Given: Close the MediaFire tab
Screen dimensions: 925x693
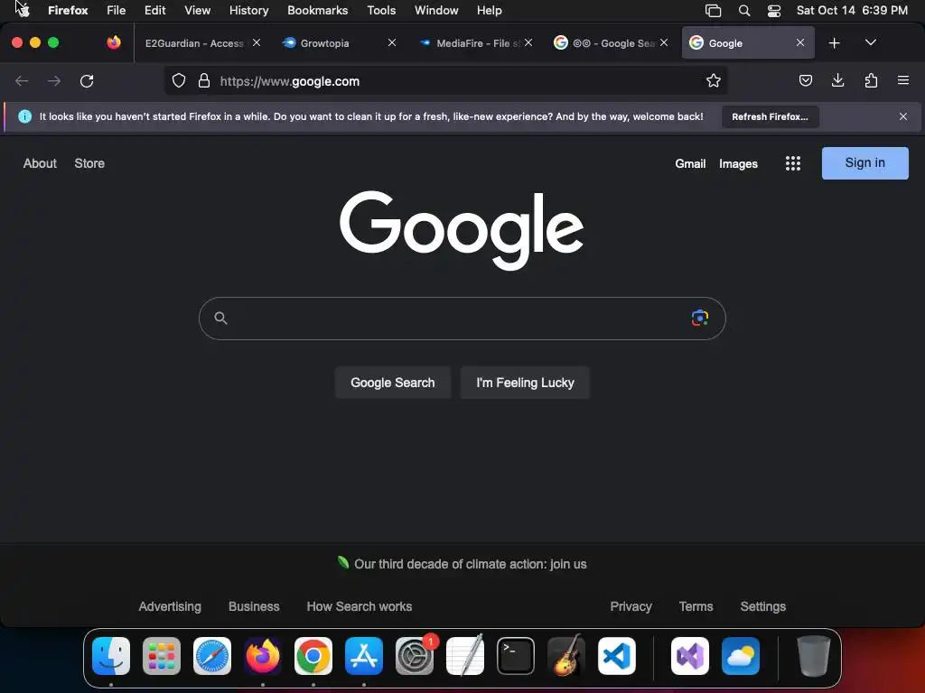Looking at the screenshot, I should pyautogui.click(x=528, y=42).
